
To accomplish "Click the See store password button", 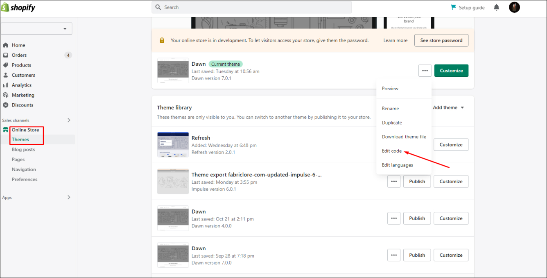I will tap(441, 40).
